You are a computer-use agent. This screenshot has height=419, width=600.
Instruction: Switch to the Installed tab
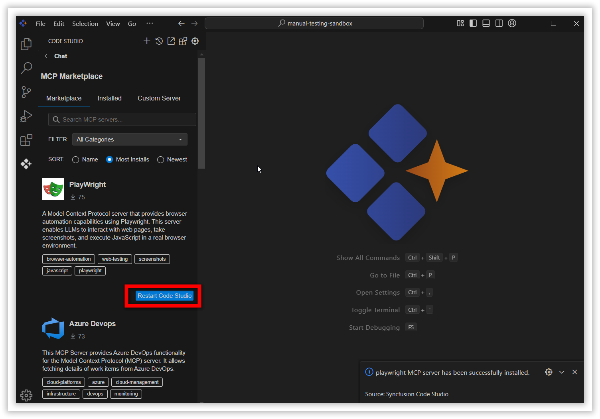click(x=110, y=98)
